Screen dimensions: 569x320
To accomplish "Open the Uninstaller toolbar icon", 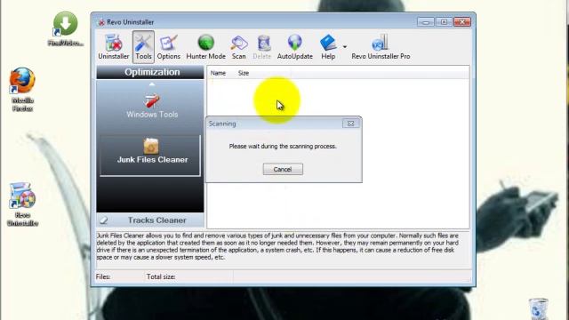I will [x=114, y=47].
